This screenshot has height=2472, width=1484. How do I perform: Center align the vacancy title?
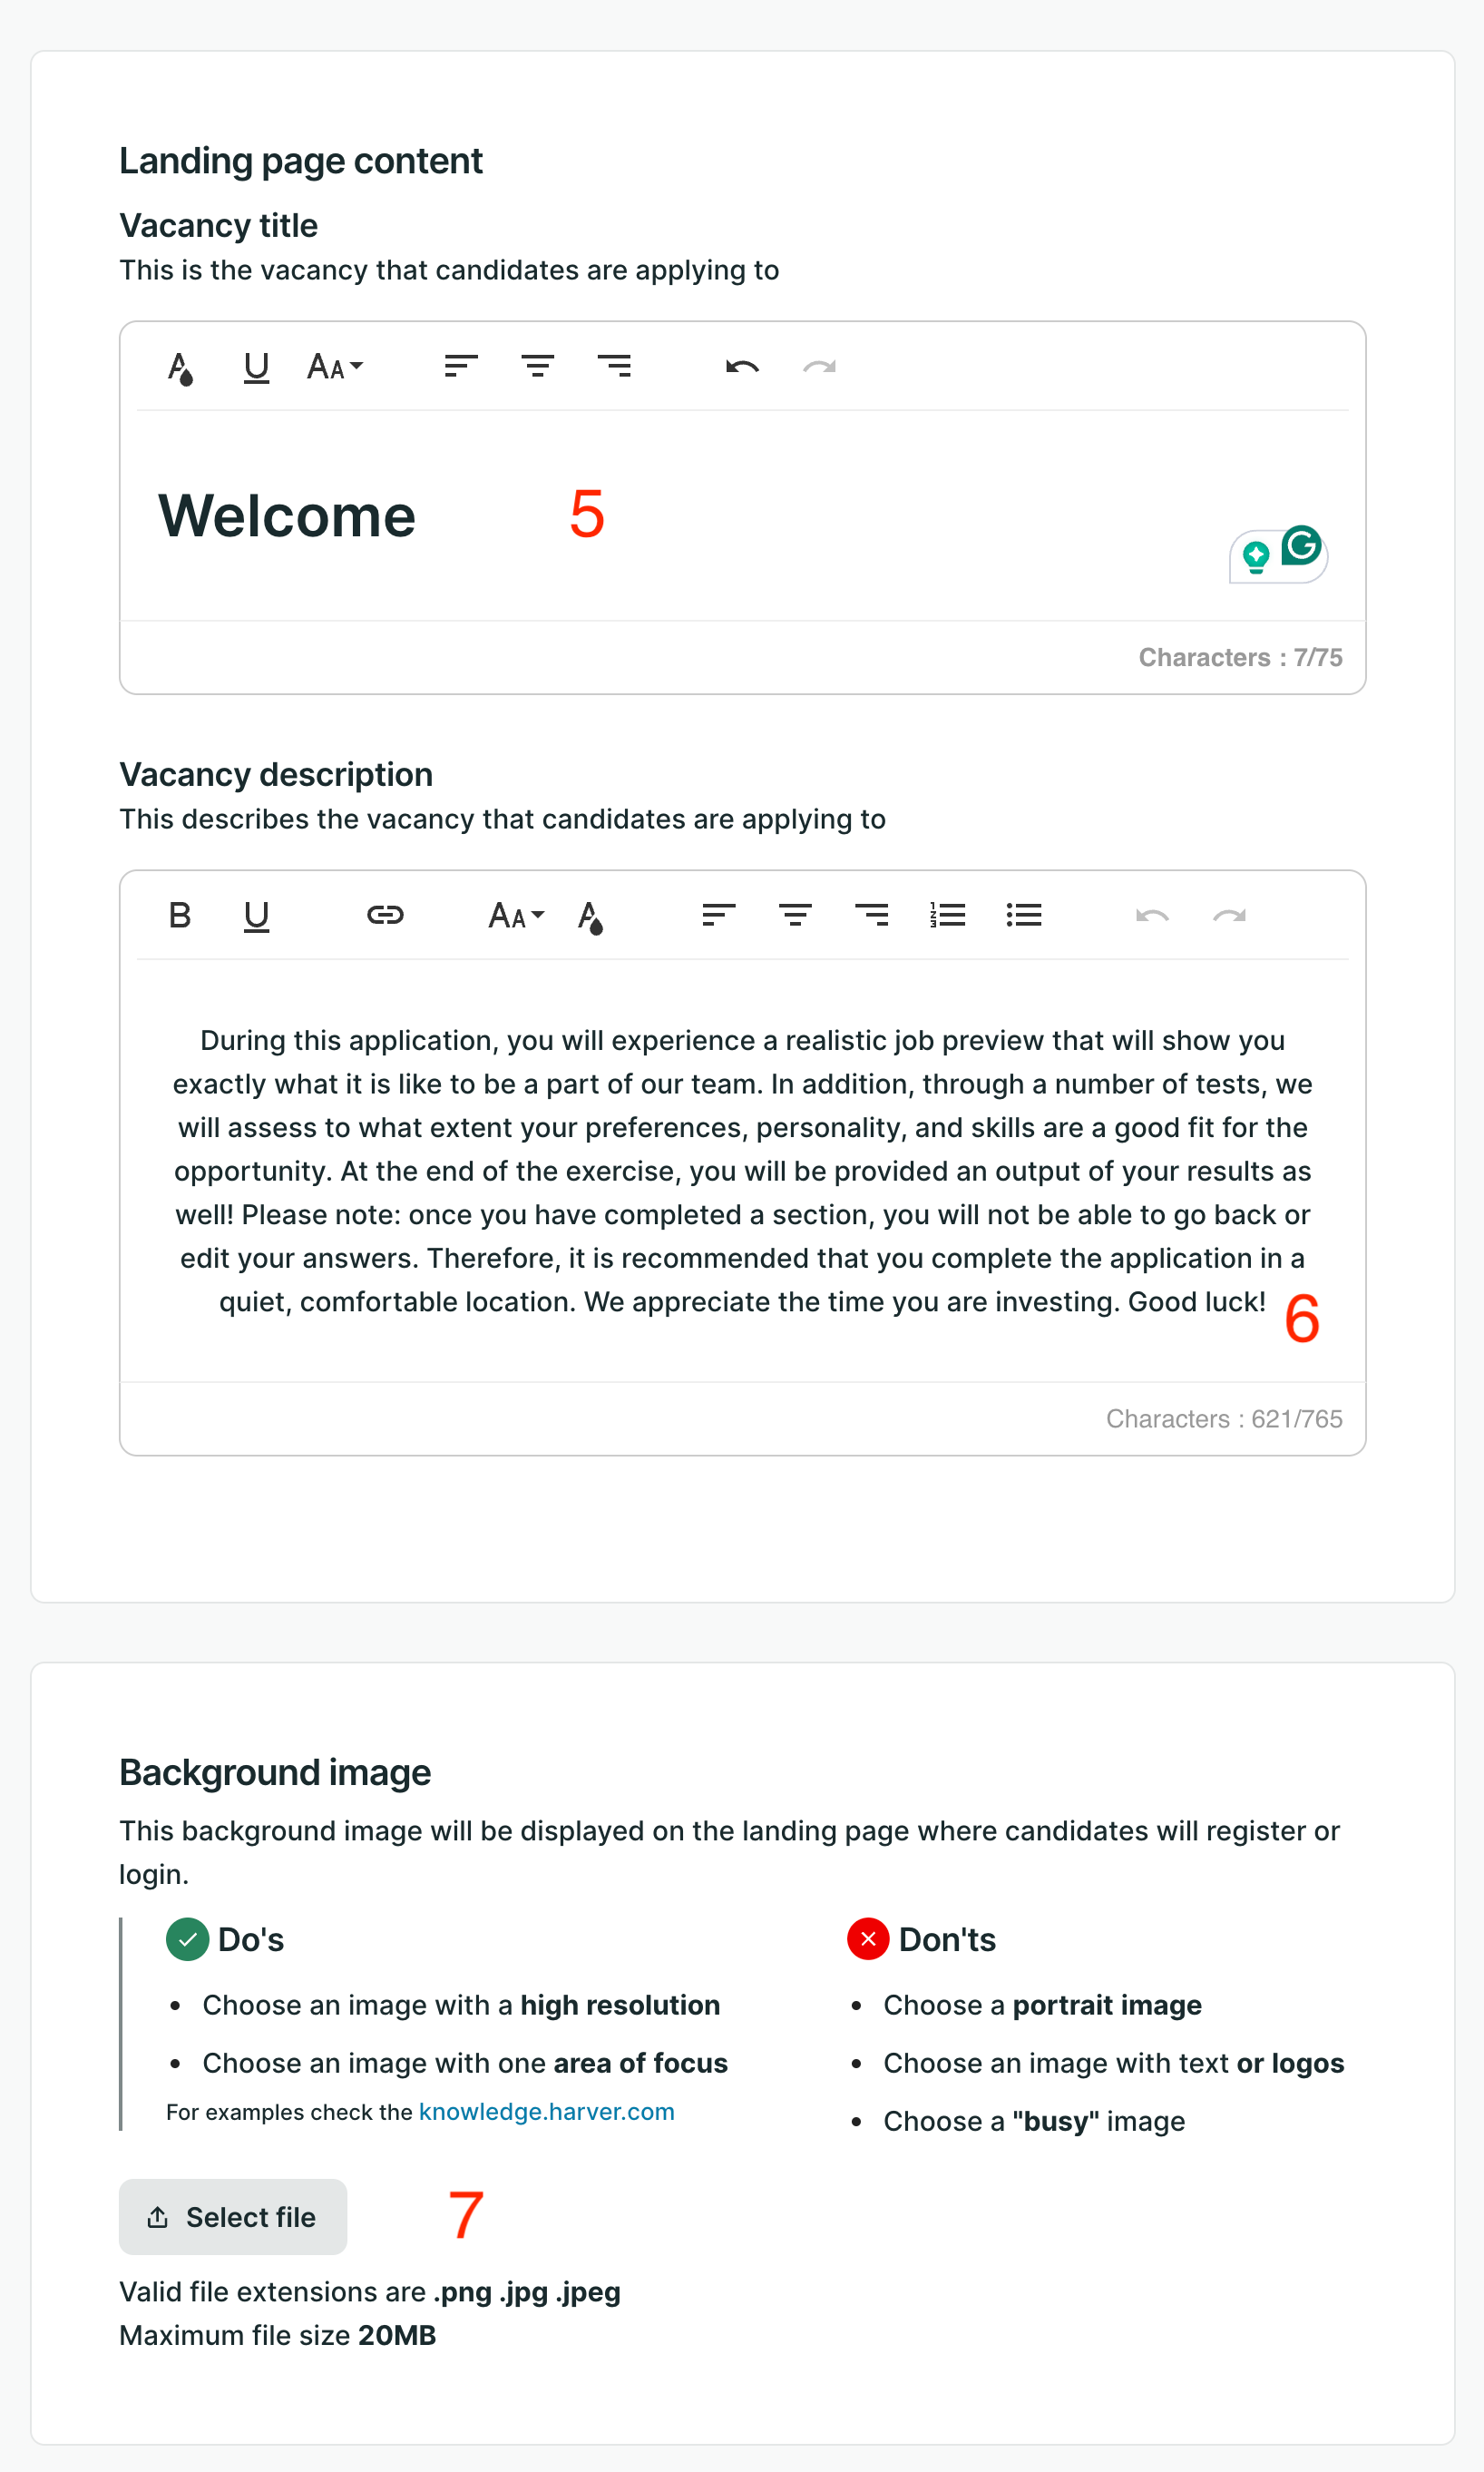(538, 366)
